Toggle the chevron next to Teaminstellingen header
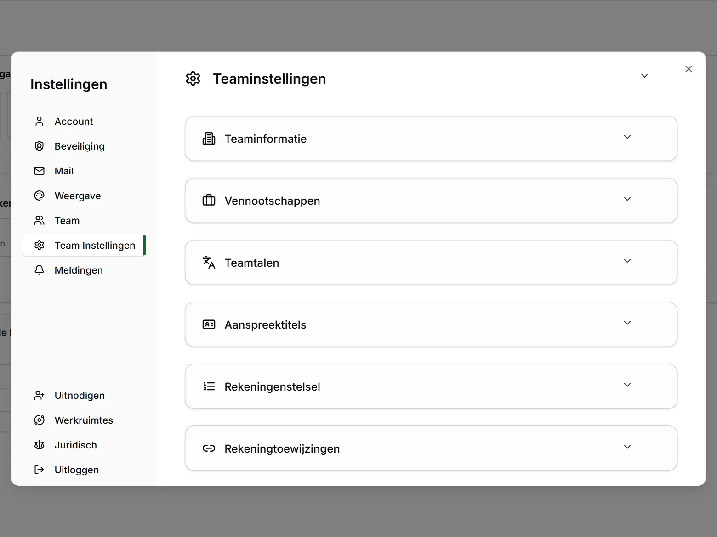This screenshot has width=717, height=537. click(645, 76)
